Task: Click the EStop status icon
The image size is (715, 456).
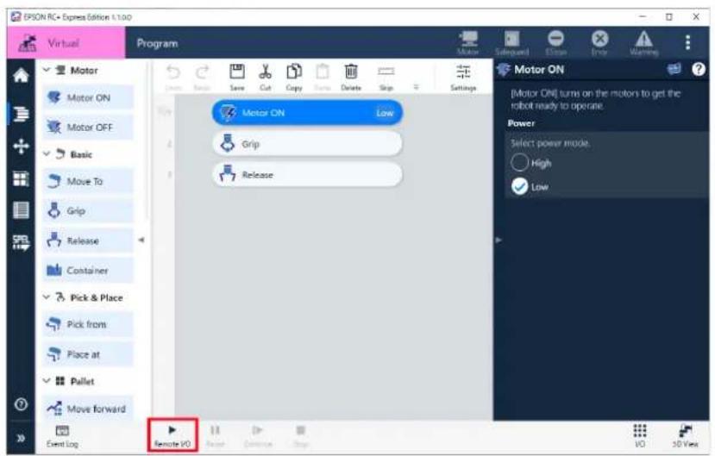Action: 555,43
